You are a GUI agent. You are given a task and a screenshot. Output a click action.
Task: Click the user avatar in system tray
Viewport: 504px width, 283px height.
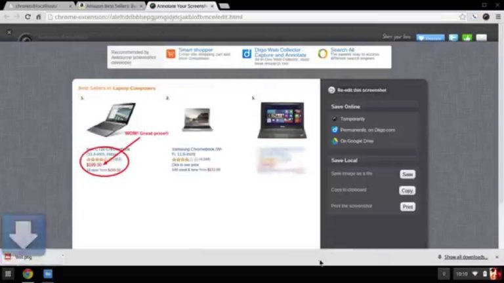tap(495, 274)
